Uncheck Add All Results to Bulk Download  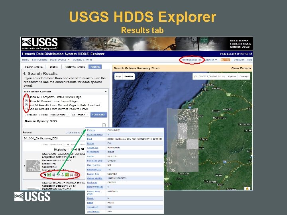coord(26,105)
